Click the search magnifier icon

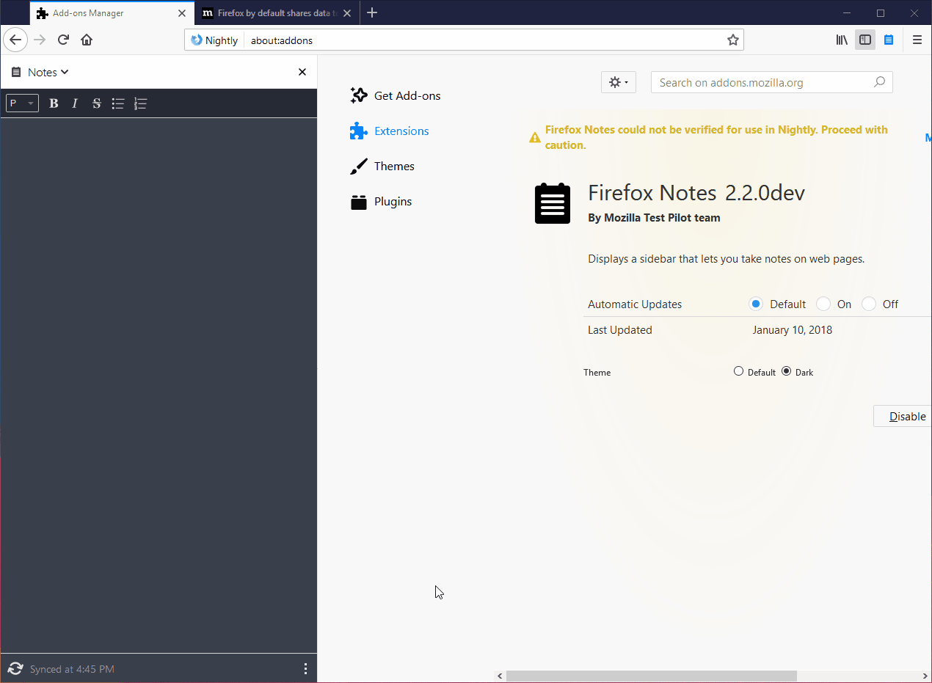tap(879, 82)
